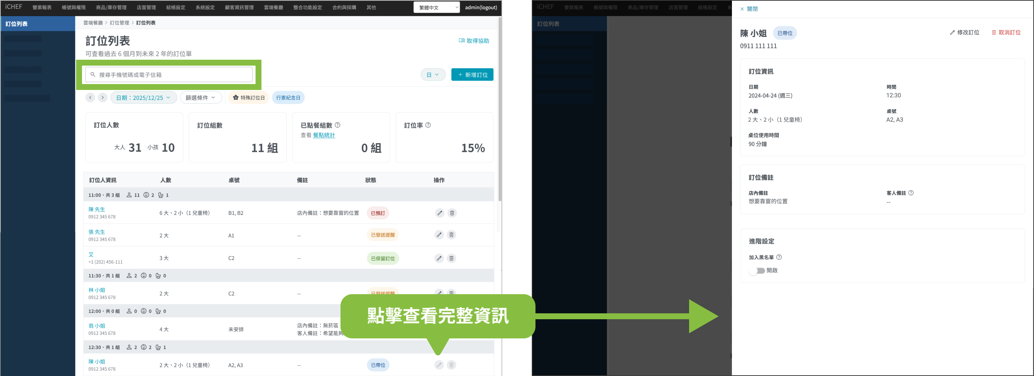Click info icon beside 客人備註
This screenshot has width=1034, height=376.
pos(911,193)
